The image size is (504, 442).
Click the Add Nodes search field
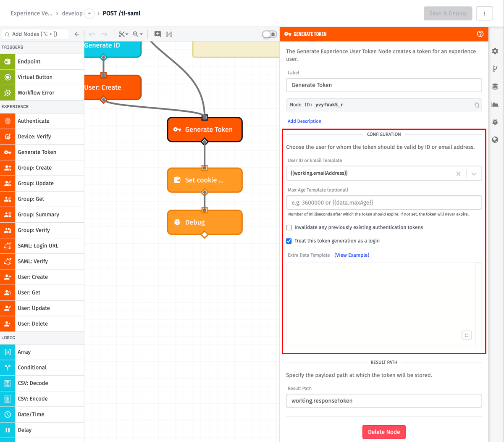click(36, 34)
